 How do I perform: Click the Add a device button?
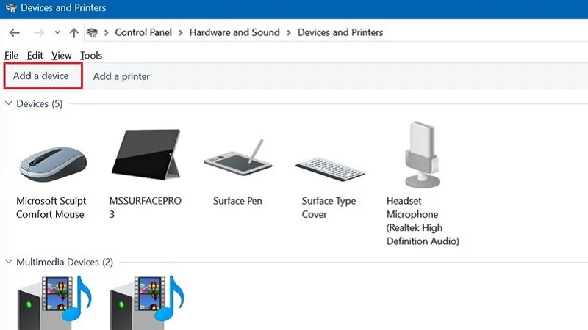click(x=41, y=76)
